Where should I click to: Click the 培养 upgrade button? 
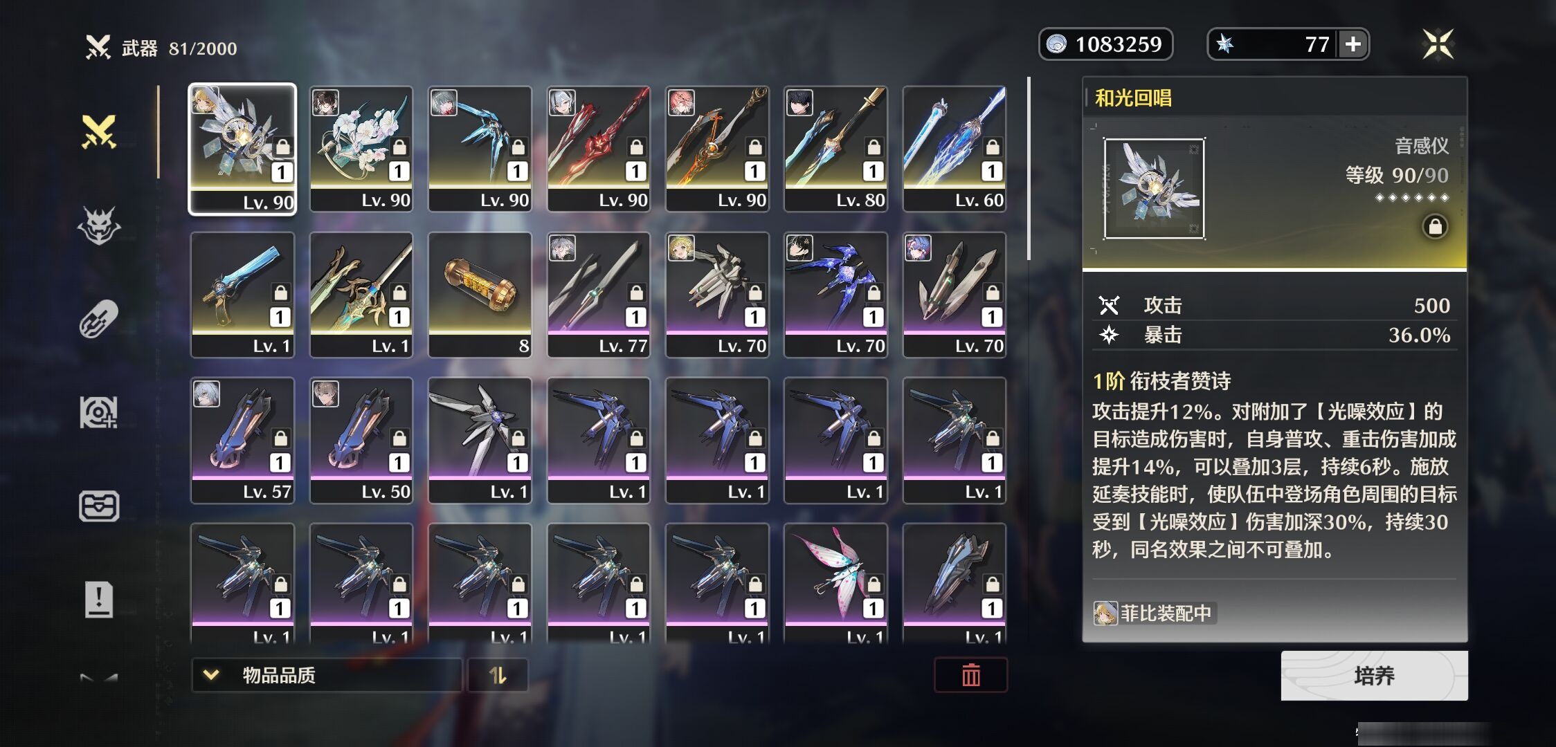click(1374, 676)
